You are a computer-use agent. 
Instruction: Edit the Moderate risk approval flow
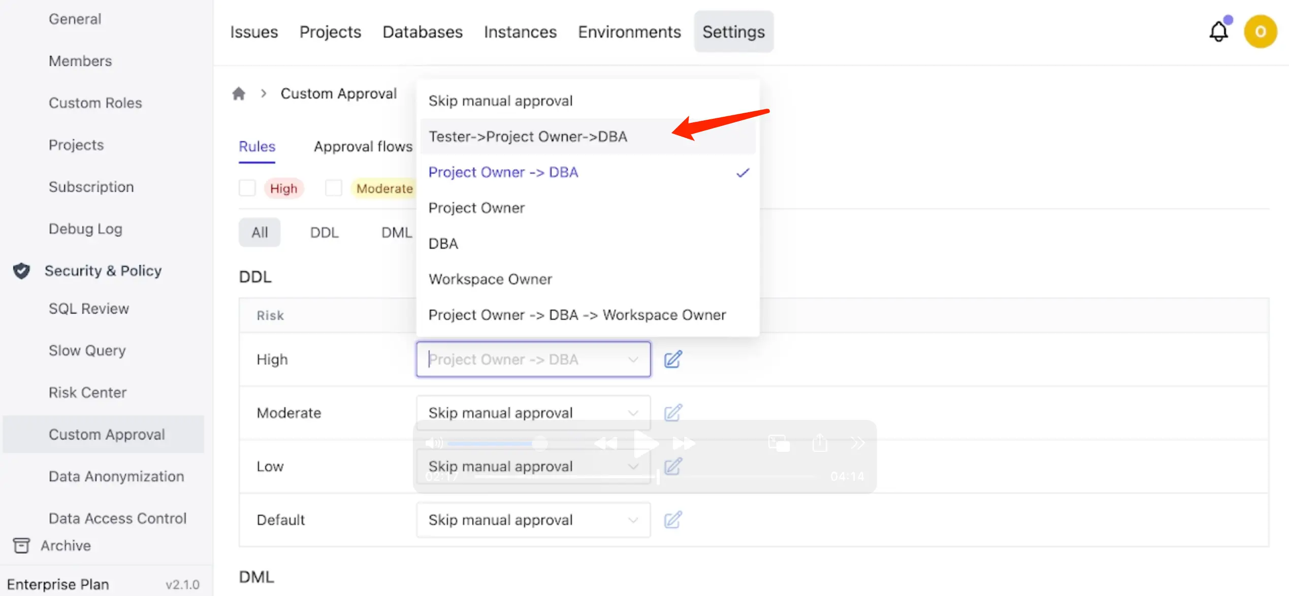pyautogui.click(x=672, y=413)
